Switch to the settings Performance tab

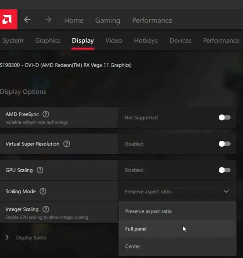pyautogui.click(x=221, y=40)
